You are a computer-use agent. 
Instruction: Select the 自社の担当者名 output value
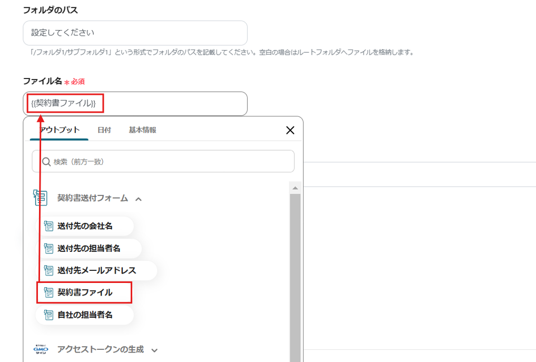pos(87,315)
